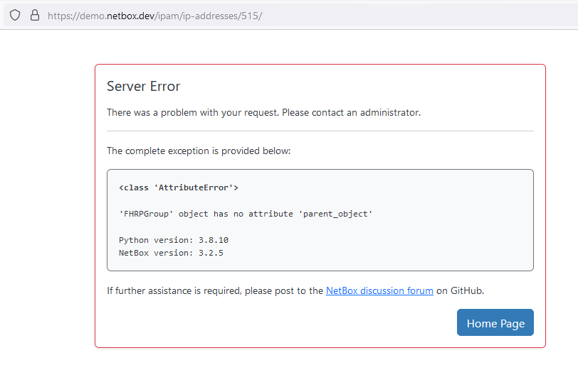Screen dimensions: 578x365
Task: Click the 'Server Error' heading
Action: tap(143, 87)
